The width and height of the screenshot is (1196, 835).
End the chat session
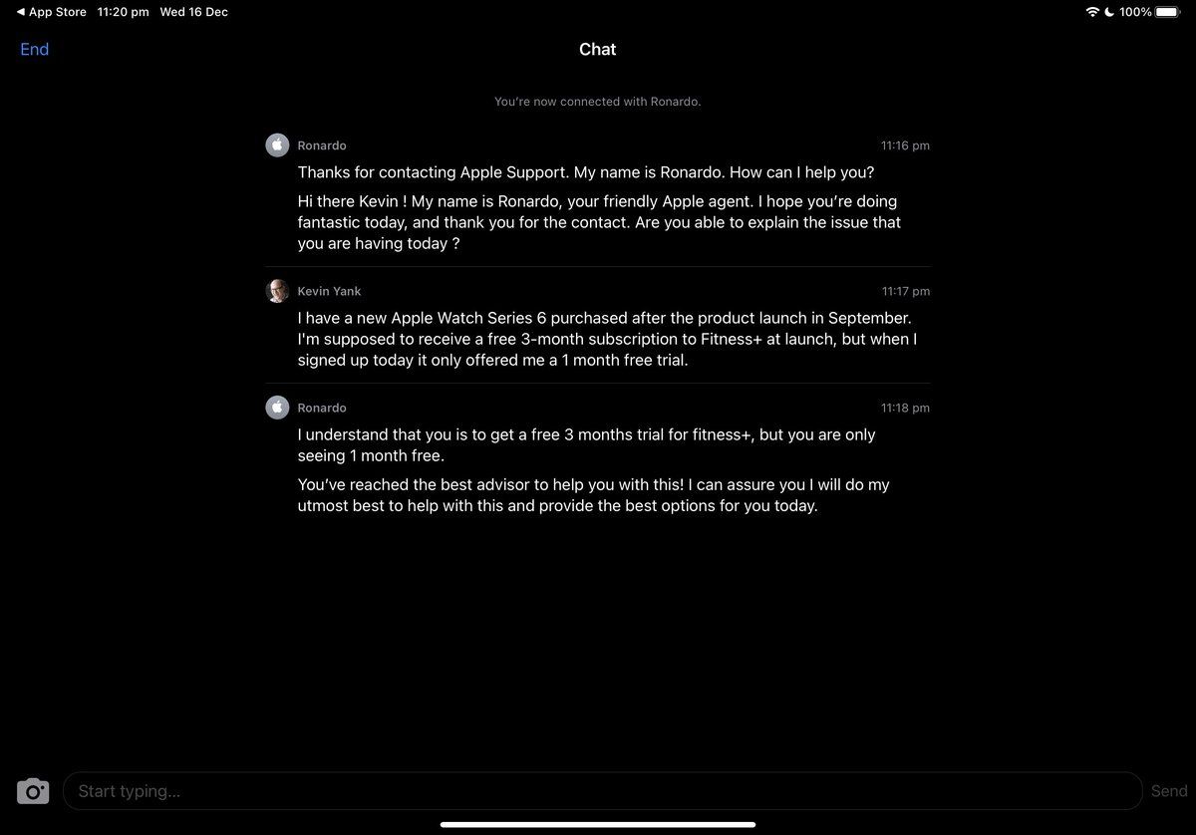pyautogui.click(x=35, y=50)
